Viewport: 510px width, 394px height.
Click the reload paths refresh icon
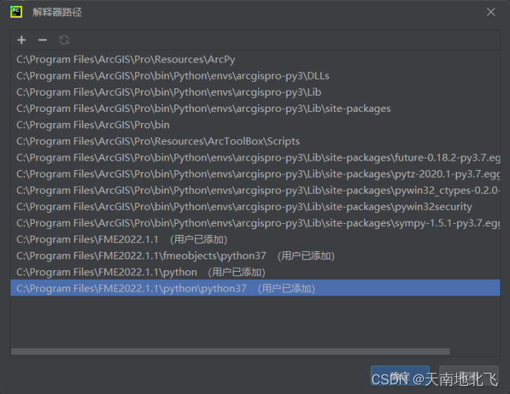pyautogui.click(x=64, y=40)
